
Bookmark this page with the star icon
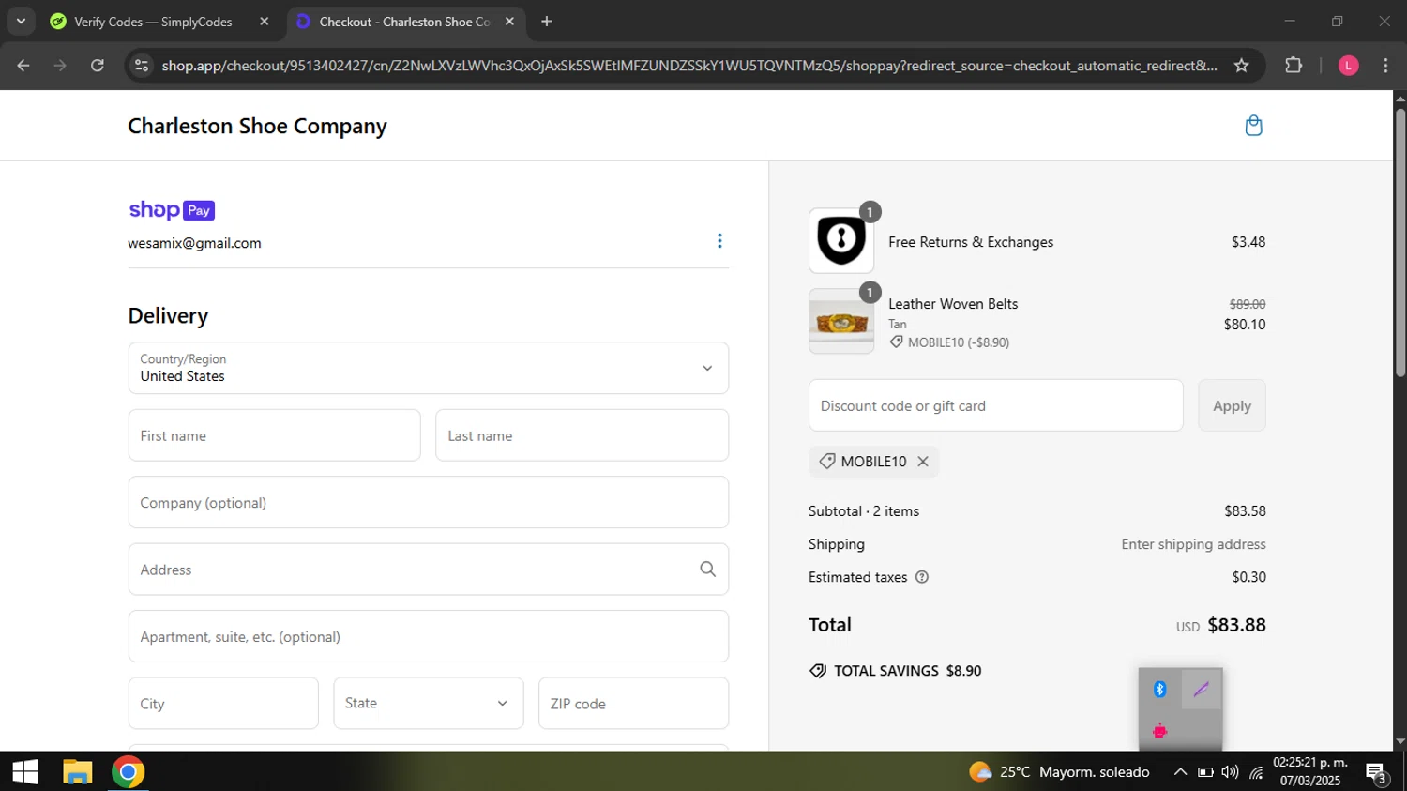pos(1241,66)
